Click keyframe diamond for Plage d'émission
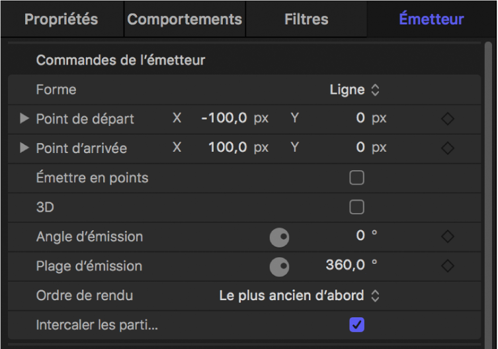Viewport: 498px width, 349px height. 448,266
